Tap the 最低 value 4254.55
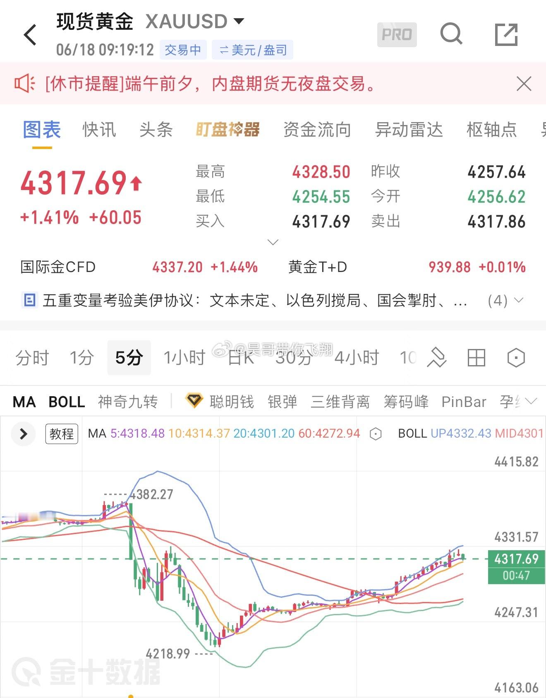Image resolution: width=546 pixels, height=698 pixels. [x=321, y=197]
